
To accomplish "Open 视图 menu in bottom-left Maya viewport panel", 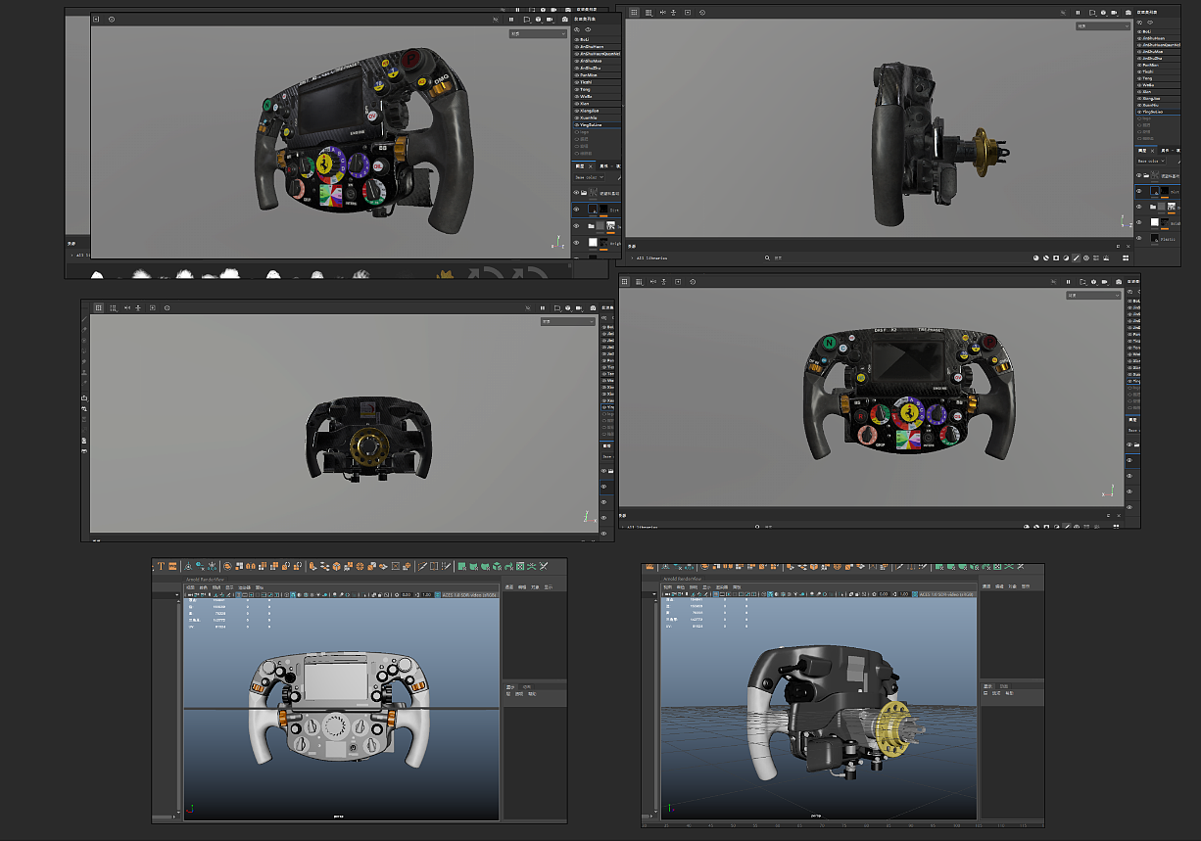I will click(188, 587).
